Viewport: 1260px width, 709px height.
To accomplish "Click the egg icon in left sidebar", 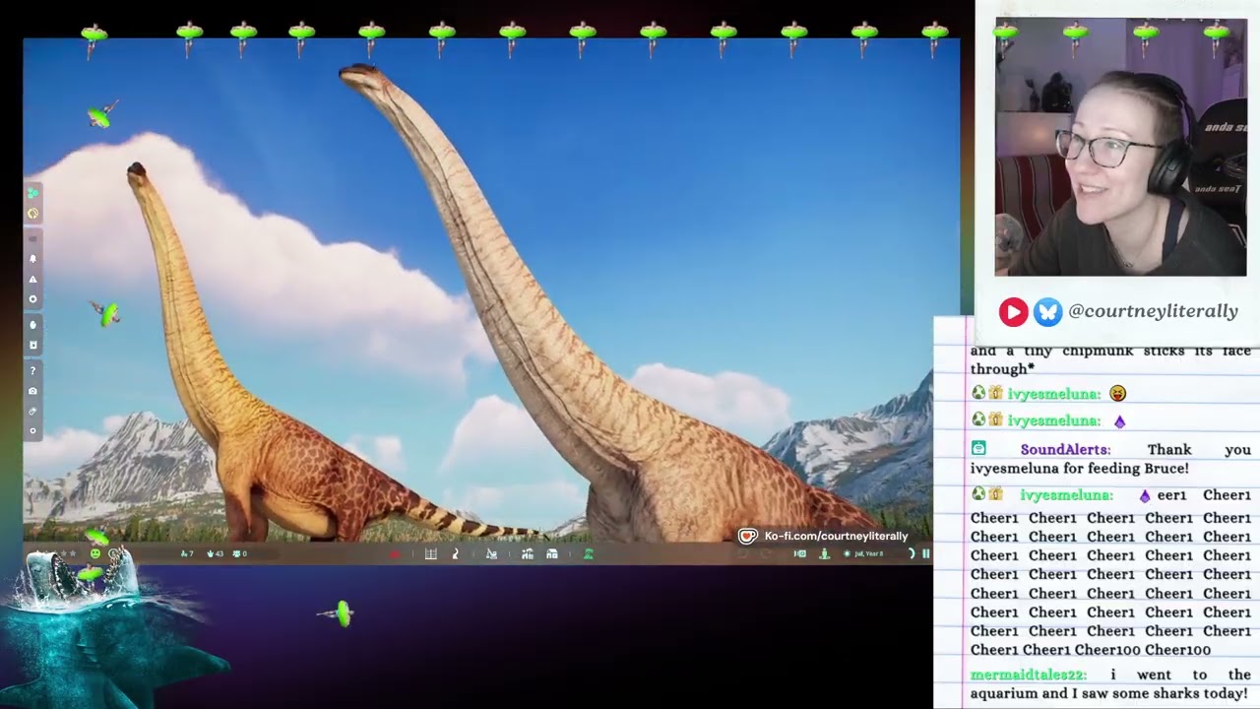I will coord(33,324).
